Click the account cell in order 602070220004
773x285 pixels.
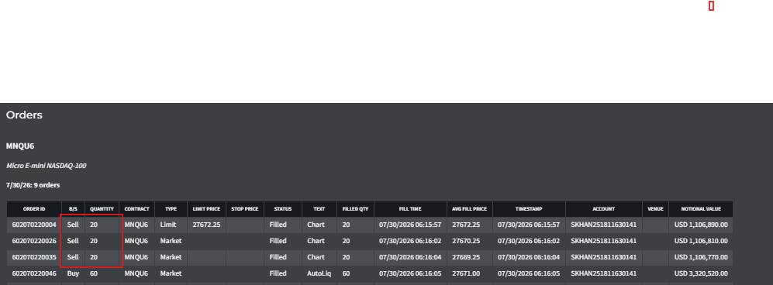(604, 225)
